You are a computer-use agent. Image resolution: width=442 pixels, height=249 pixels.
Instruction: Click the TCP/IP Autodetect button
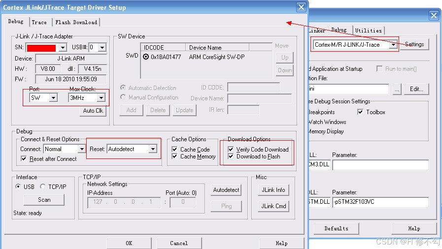pyautogui.click(x=226, y=190)
